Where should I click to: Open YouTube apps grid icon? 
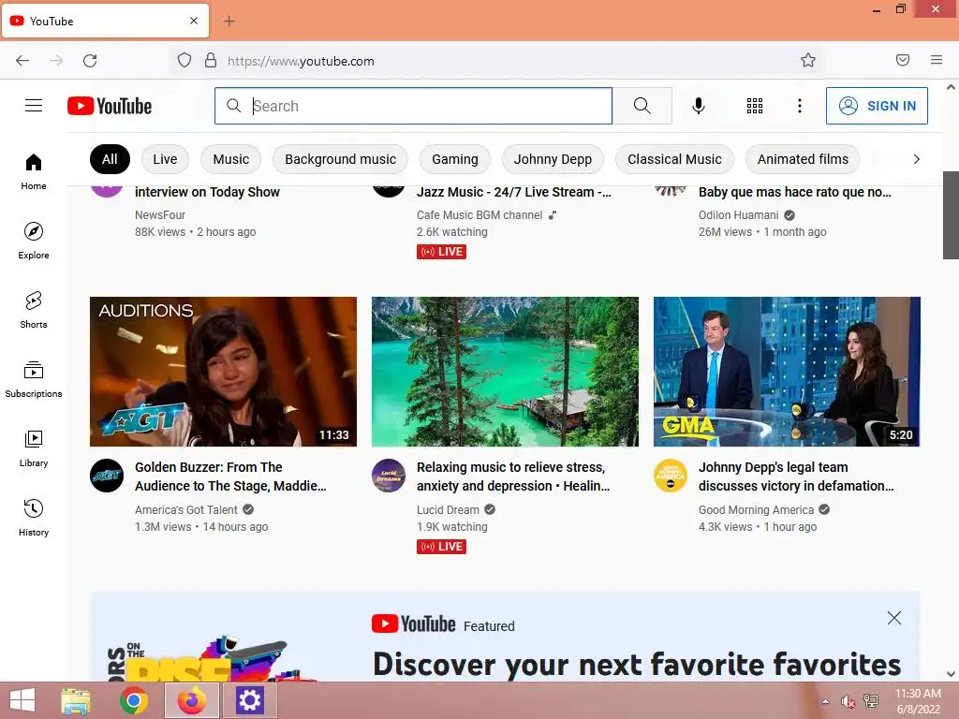(755, 106)
